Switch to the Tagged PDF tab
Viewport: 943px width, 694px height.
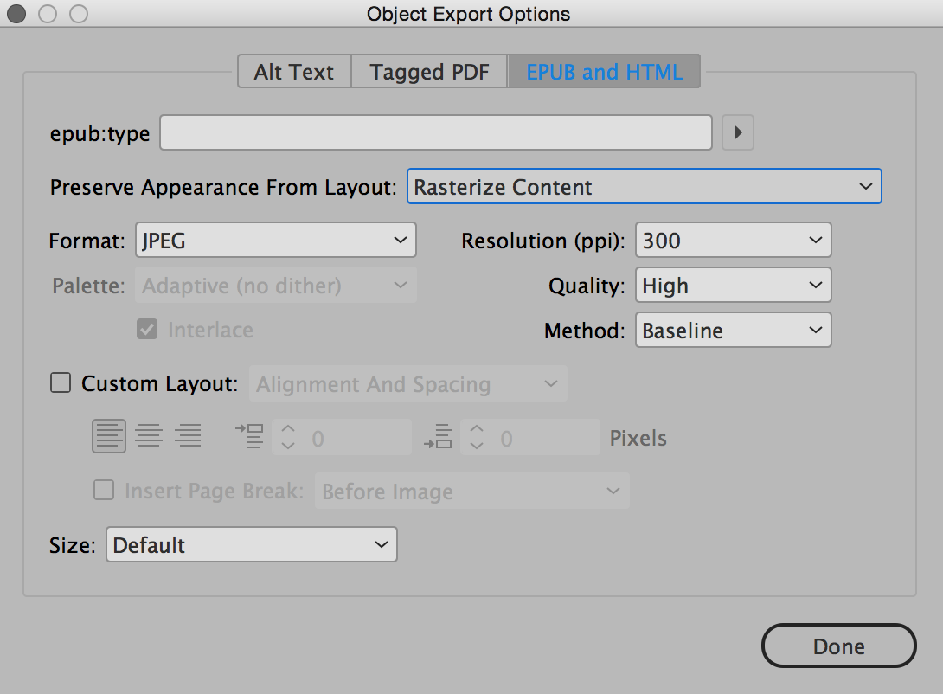click(429, 72)
